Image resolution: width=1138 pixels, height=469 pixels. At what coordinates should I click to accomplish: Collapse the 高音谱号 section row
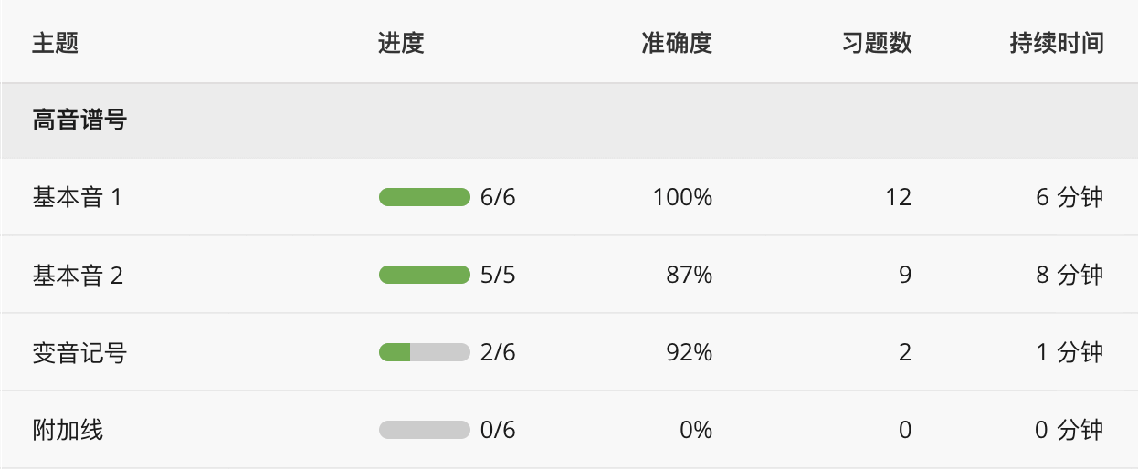pyautogui.click(x=79, y=120)
